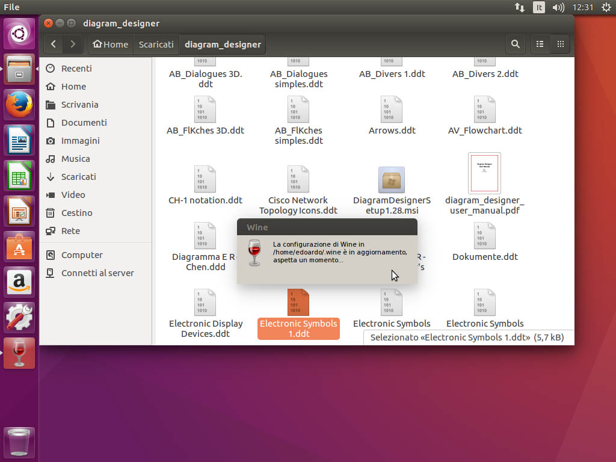
Task: Select Connetti al server in sidebar
Action: click(97, 273)
